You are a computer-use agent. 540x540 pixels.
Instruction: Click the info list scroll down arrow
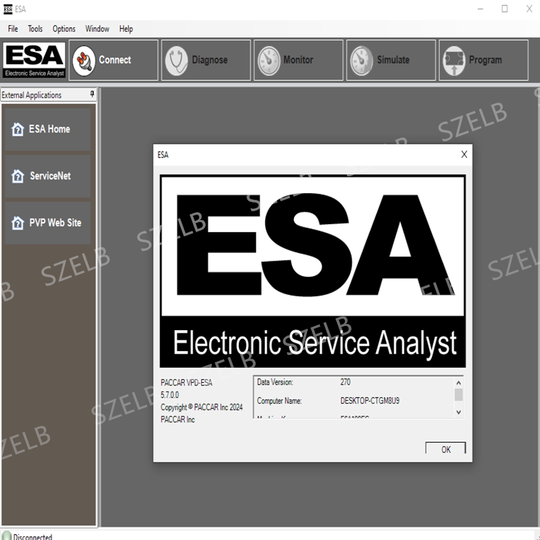point(458,412)
